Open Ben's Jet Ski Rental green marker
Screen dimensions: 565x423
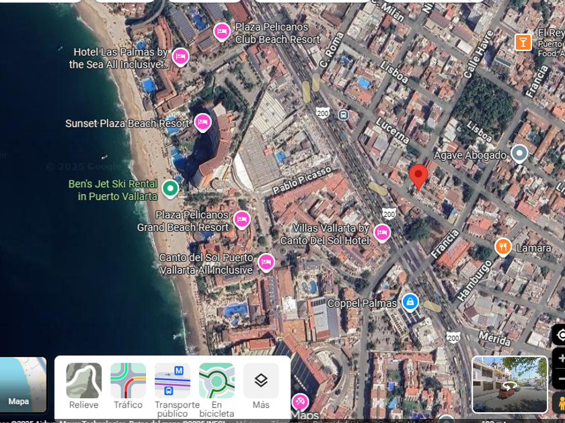170,189
